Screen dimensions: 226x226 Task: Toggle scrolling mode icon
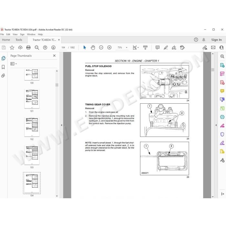(145, 47)
